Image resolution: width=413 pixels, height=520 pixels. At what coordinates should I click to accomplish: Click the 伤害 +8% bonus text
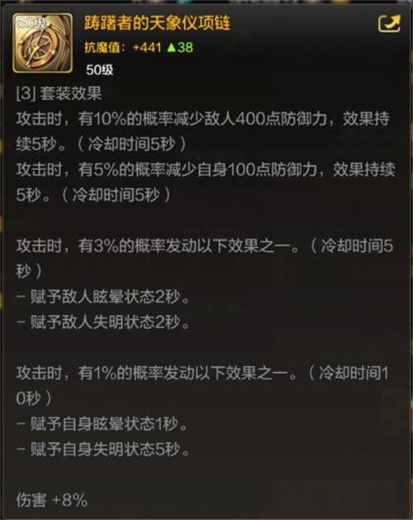click(52, 500)
